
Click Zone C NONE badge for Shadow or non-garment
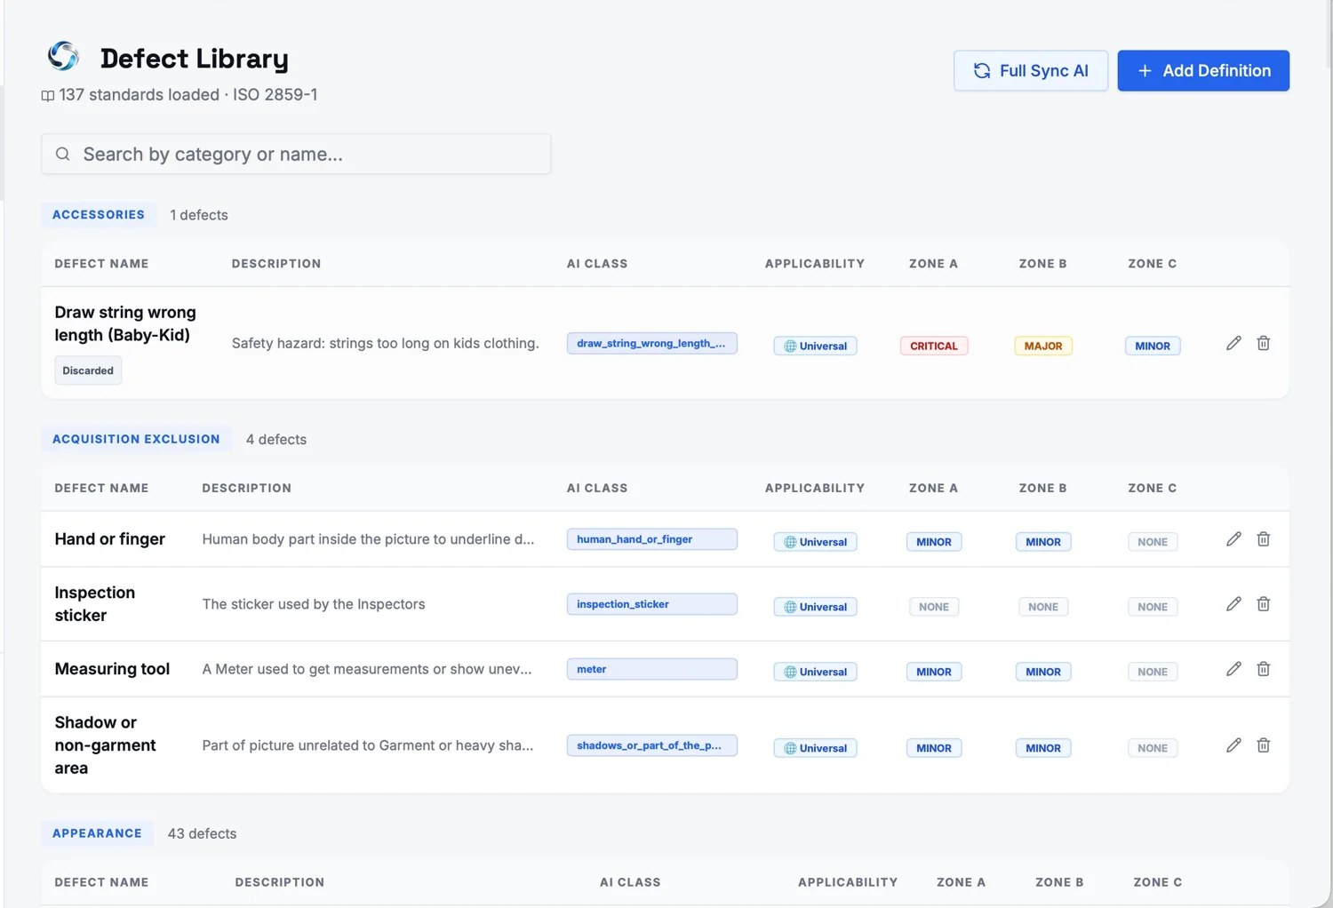[x=1153, y=747]
